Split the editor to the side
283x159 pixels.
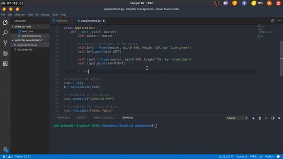tap(273, 21)
